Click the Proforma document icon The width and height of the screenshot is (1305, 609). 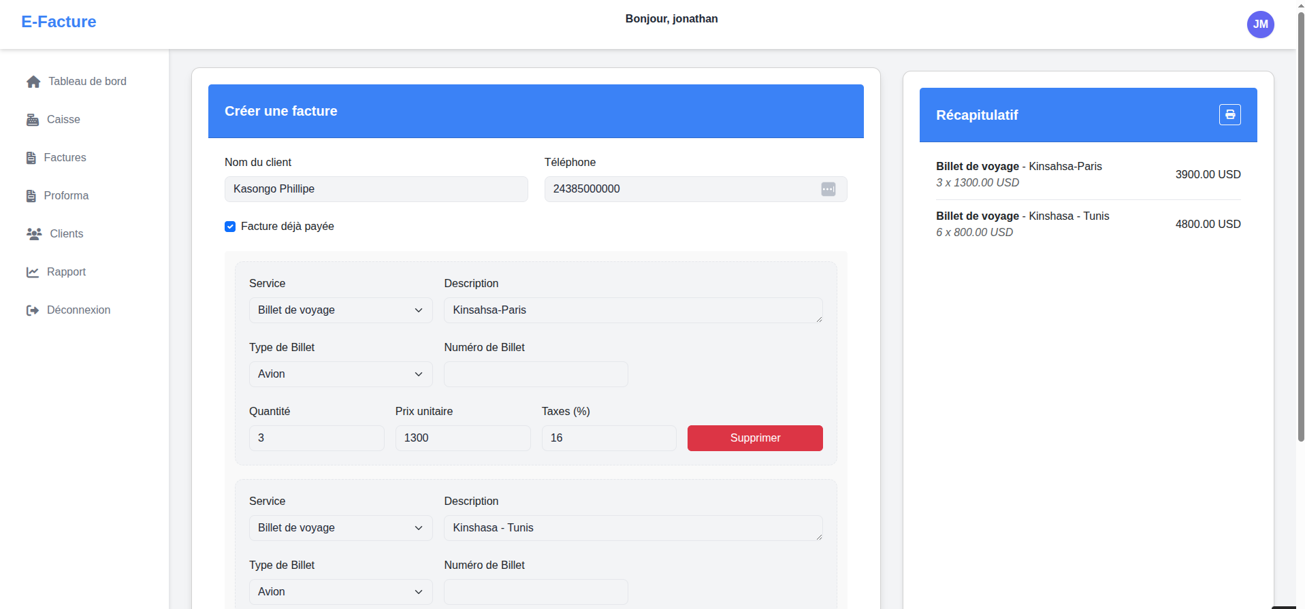[x=31, y=196]
